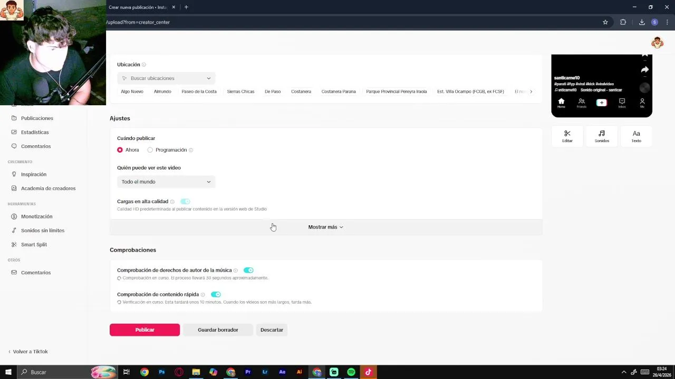Open Sonidos with the music note icon
This screenshot has width=675, height=379.
point(602,136)
